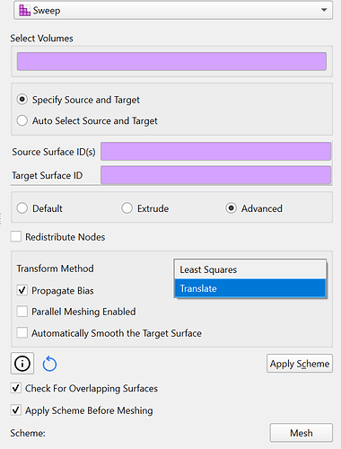Screen dimensions: 341x449
Task: Select Specify Source and Target option
Action: pos(22,100)
